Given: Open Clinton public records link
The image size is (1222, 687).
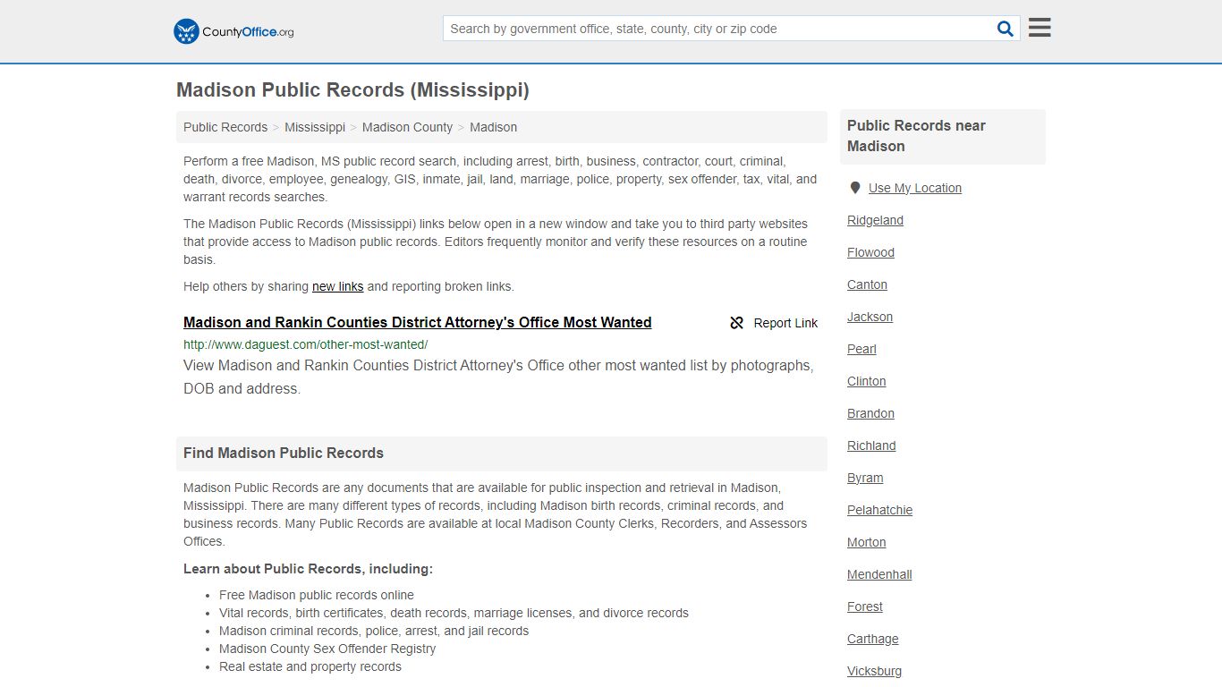Looking at the screenshot, I should pos(866,381).
